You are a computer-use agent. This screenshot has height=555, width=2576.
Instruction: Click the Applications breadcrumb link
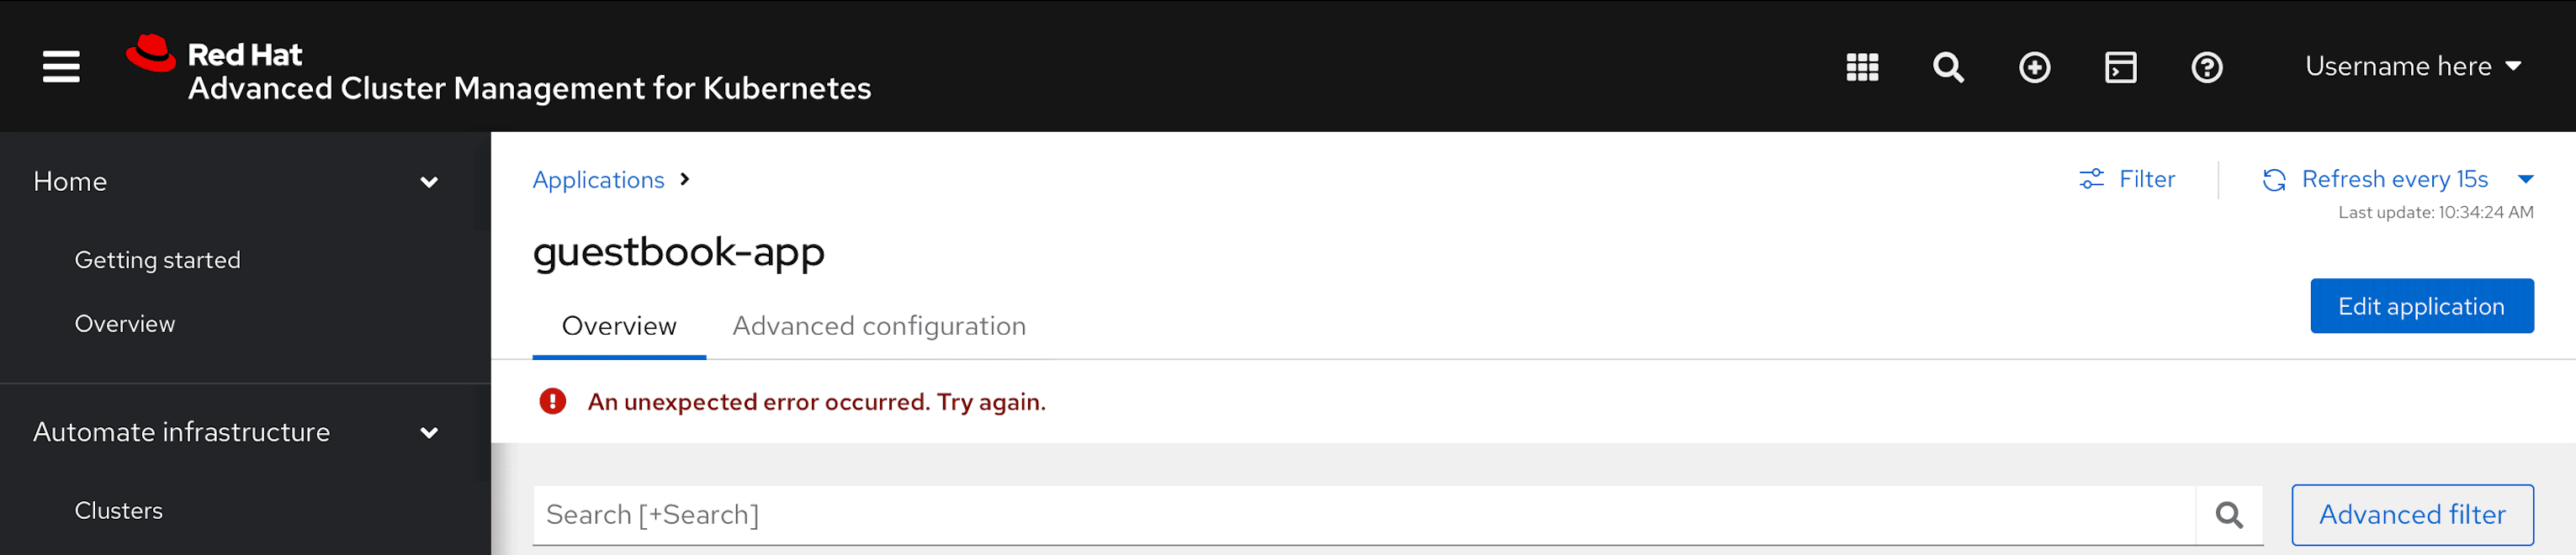point(598,180)
